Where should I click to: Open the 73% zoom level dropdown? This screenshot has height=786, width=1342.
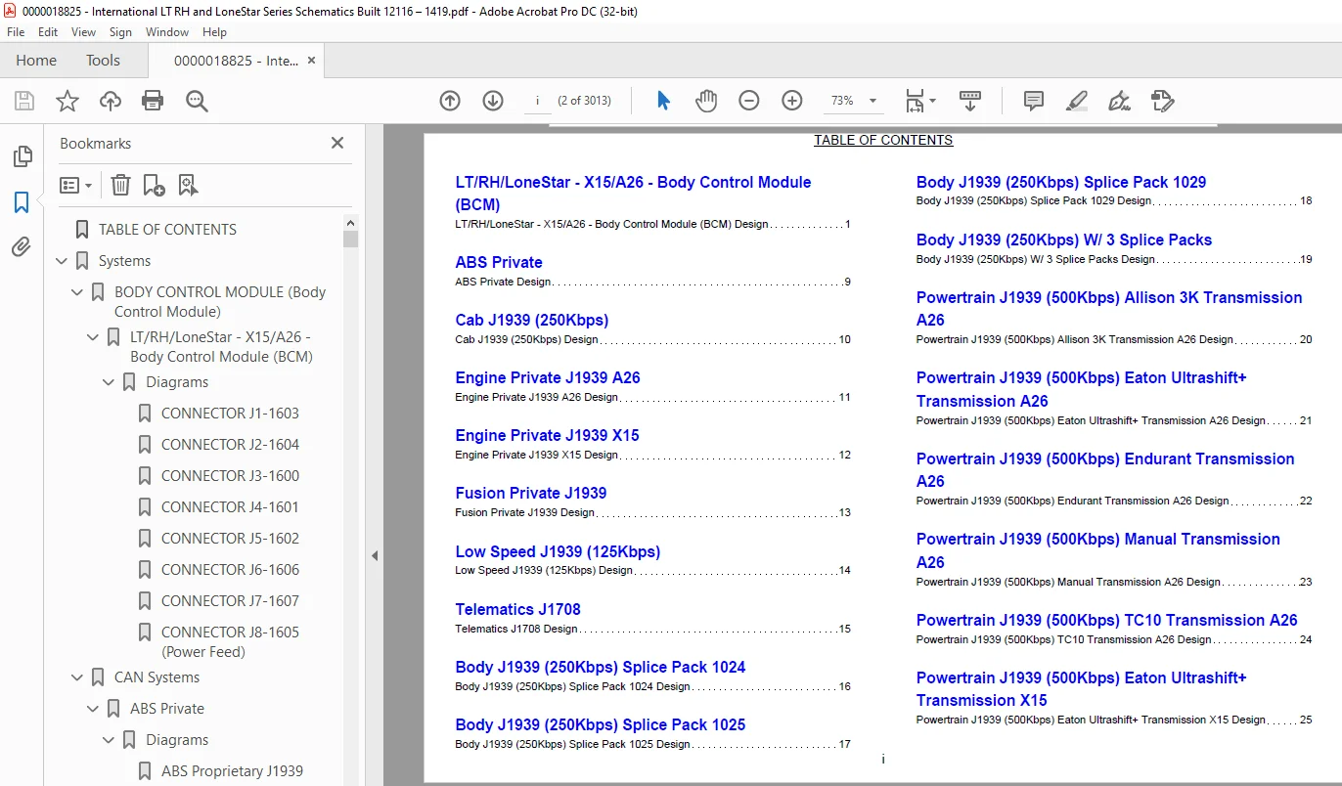coord(855,101)
